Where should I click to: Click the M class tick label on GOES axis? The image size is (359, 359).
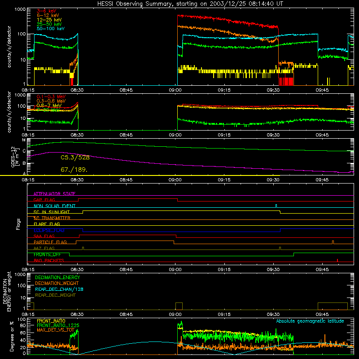pos(24,140)
